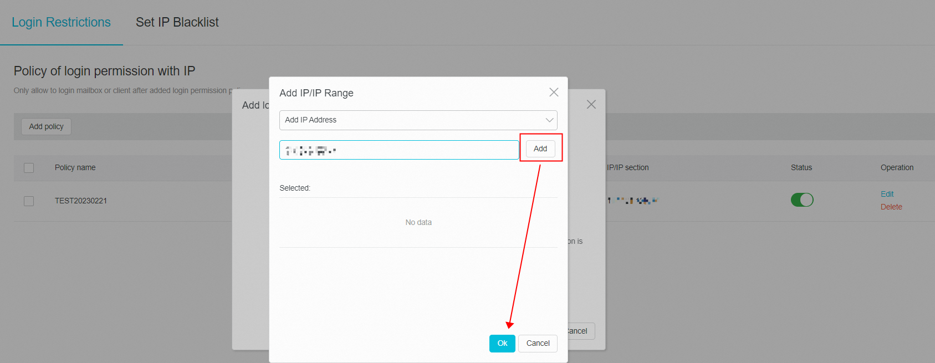Viewport: 935px width, 363px height.
Task: Close the Add login policy dialog behind
Action: 591,105
